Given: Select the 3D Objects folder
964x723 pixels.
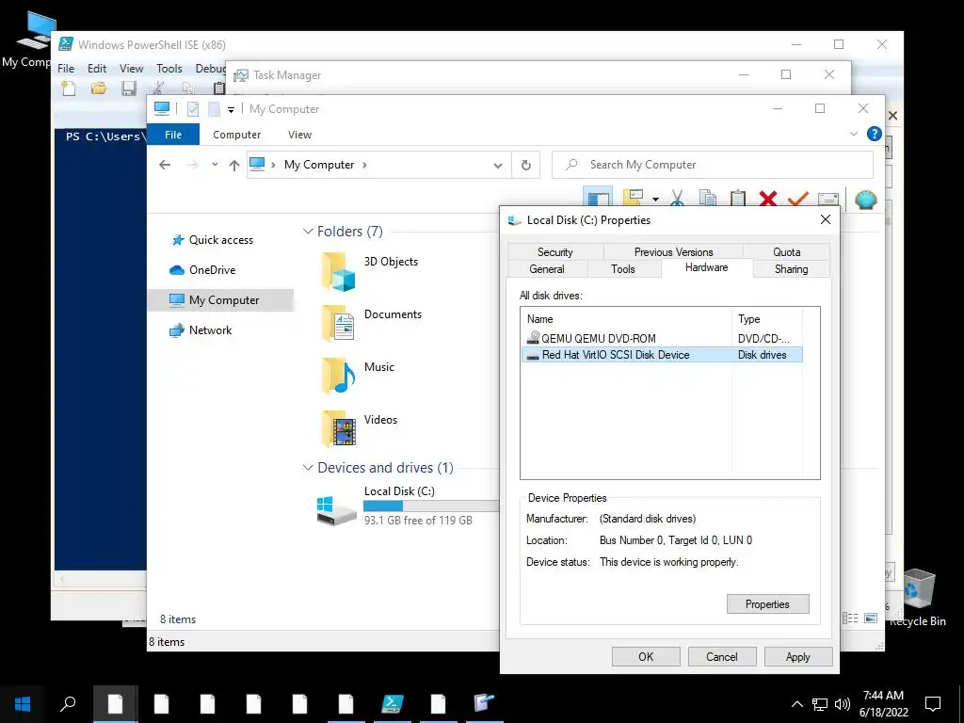Looking at the screenshot, I should (x=370, y=270).
